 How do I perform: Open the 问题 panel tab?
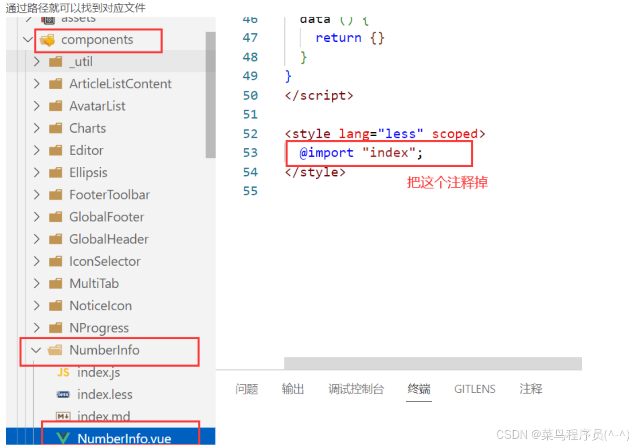coord(247,389)
